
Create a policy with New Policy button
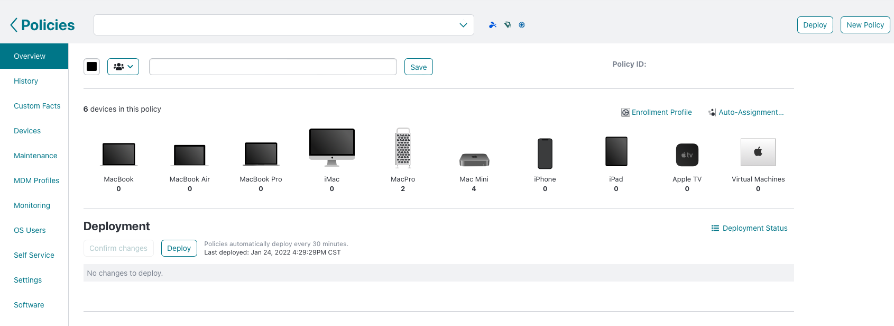(x=865, y=25)
